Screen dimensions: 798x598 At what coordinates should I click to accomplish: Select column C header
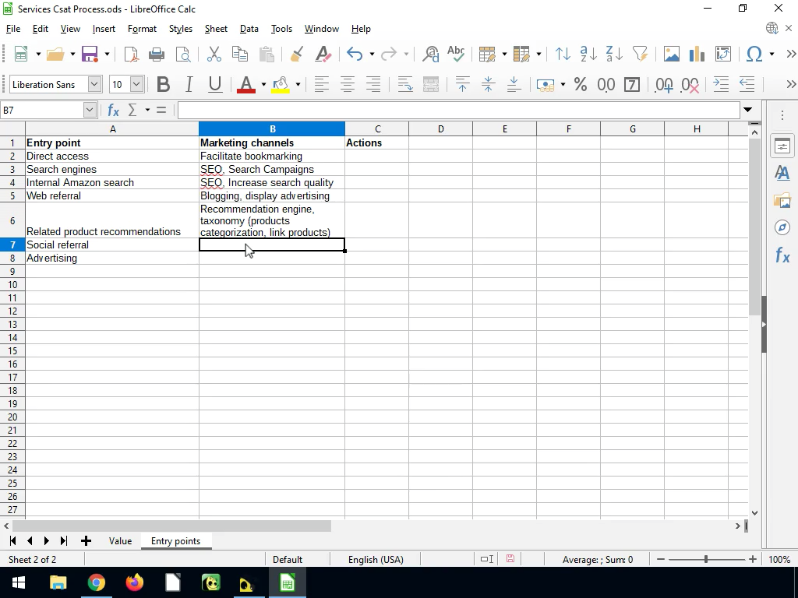377,129
